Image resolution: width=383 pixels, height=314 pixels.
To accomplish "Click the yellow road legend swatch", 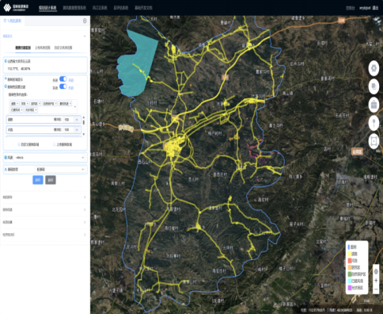I will pyautogui.click(x=350, y=254).
